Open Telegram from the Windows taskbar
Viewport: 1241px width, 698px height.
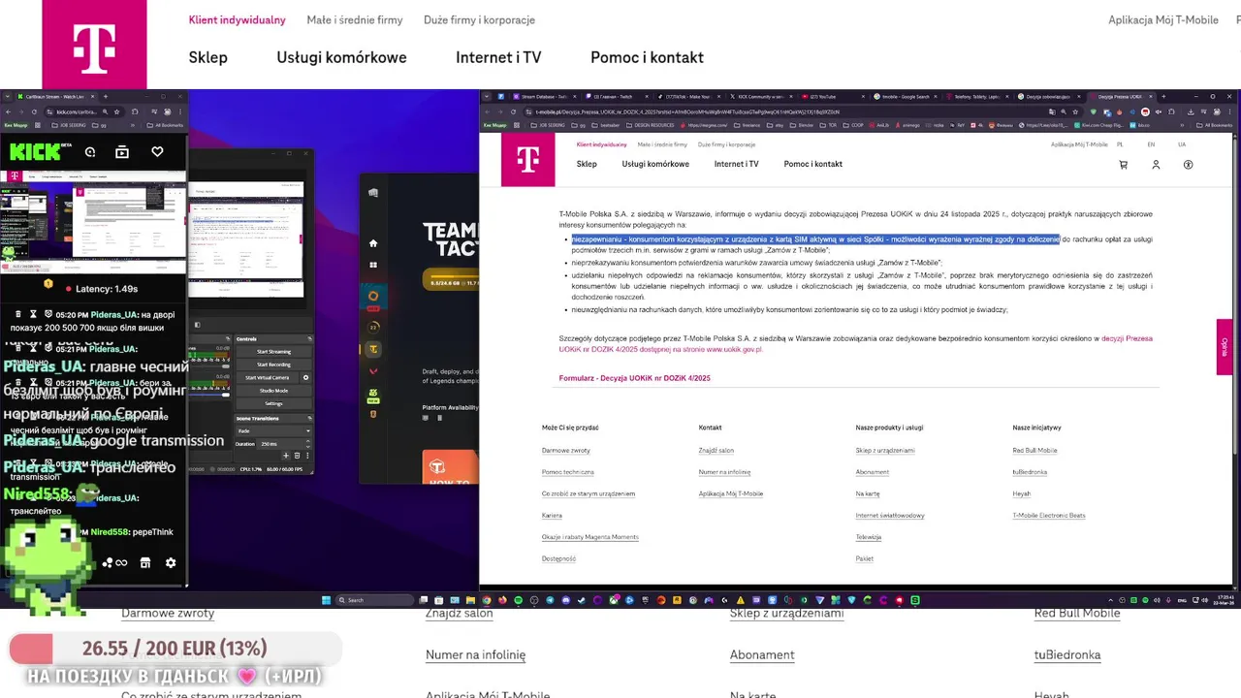click(550, 600)
